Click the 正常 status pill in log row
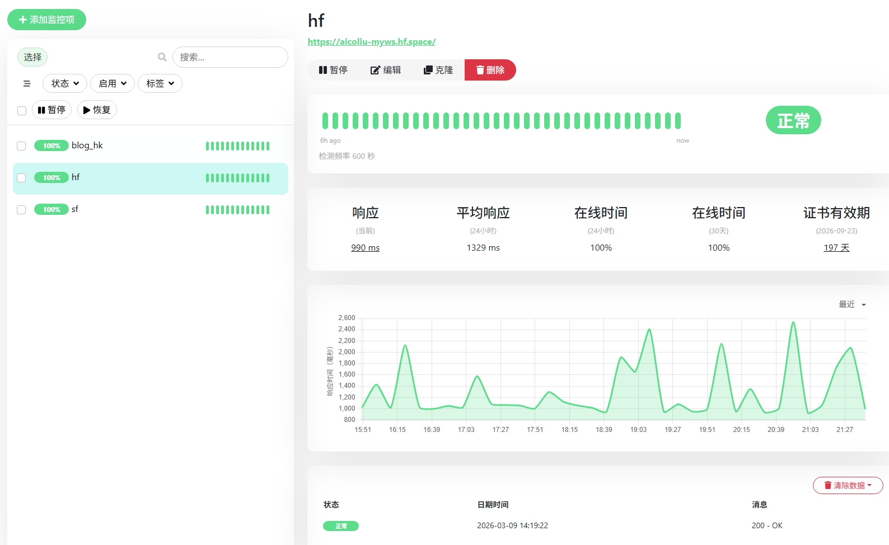 pyautogui.click(x=341, y=526)
